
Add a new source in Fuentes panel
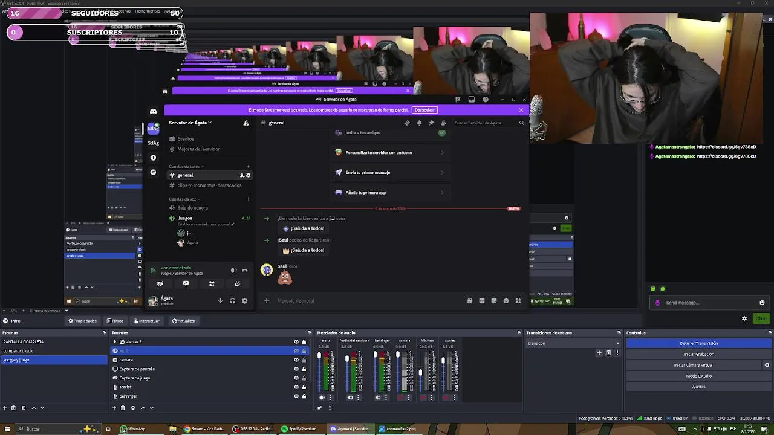point(114,408)
